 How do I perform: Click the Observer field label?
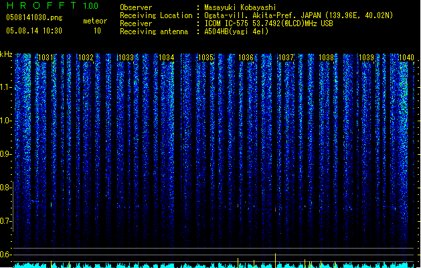pos(136,7)
